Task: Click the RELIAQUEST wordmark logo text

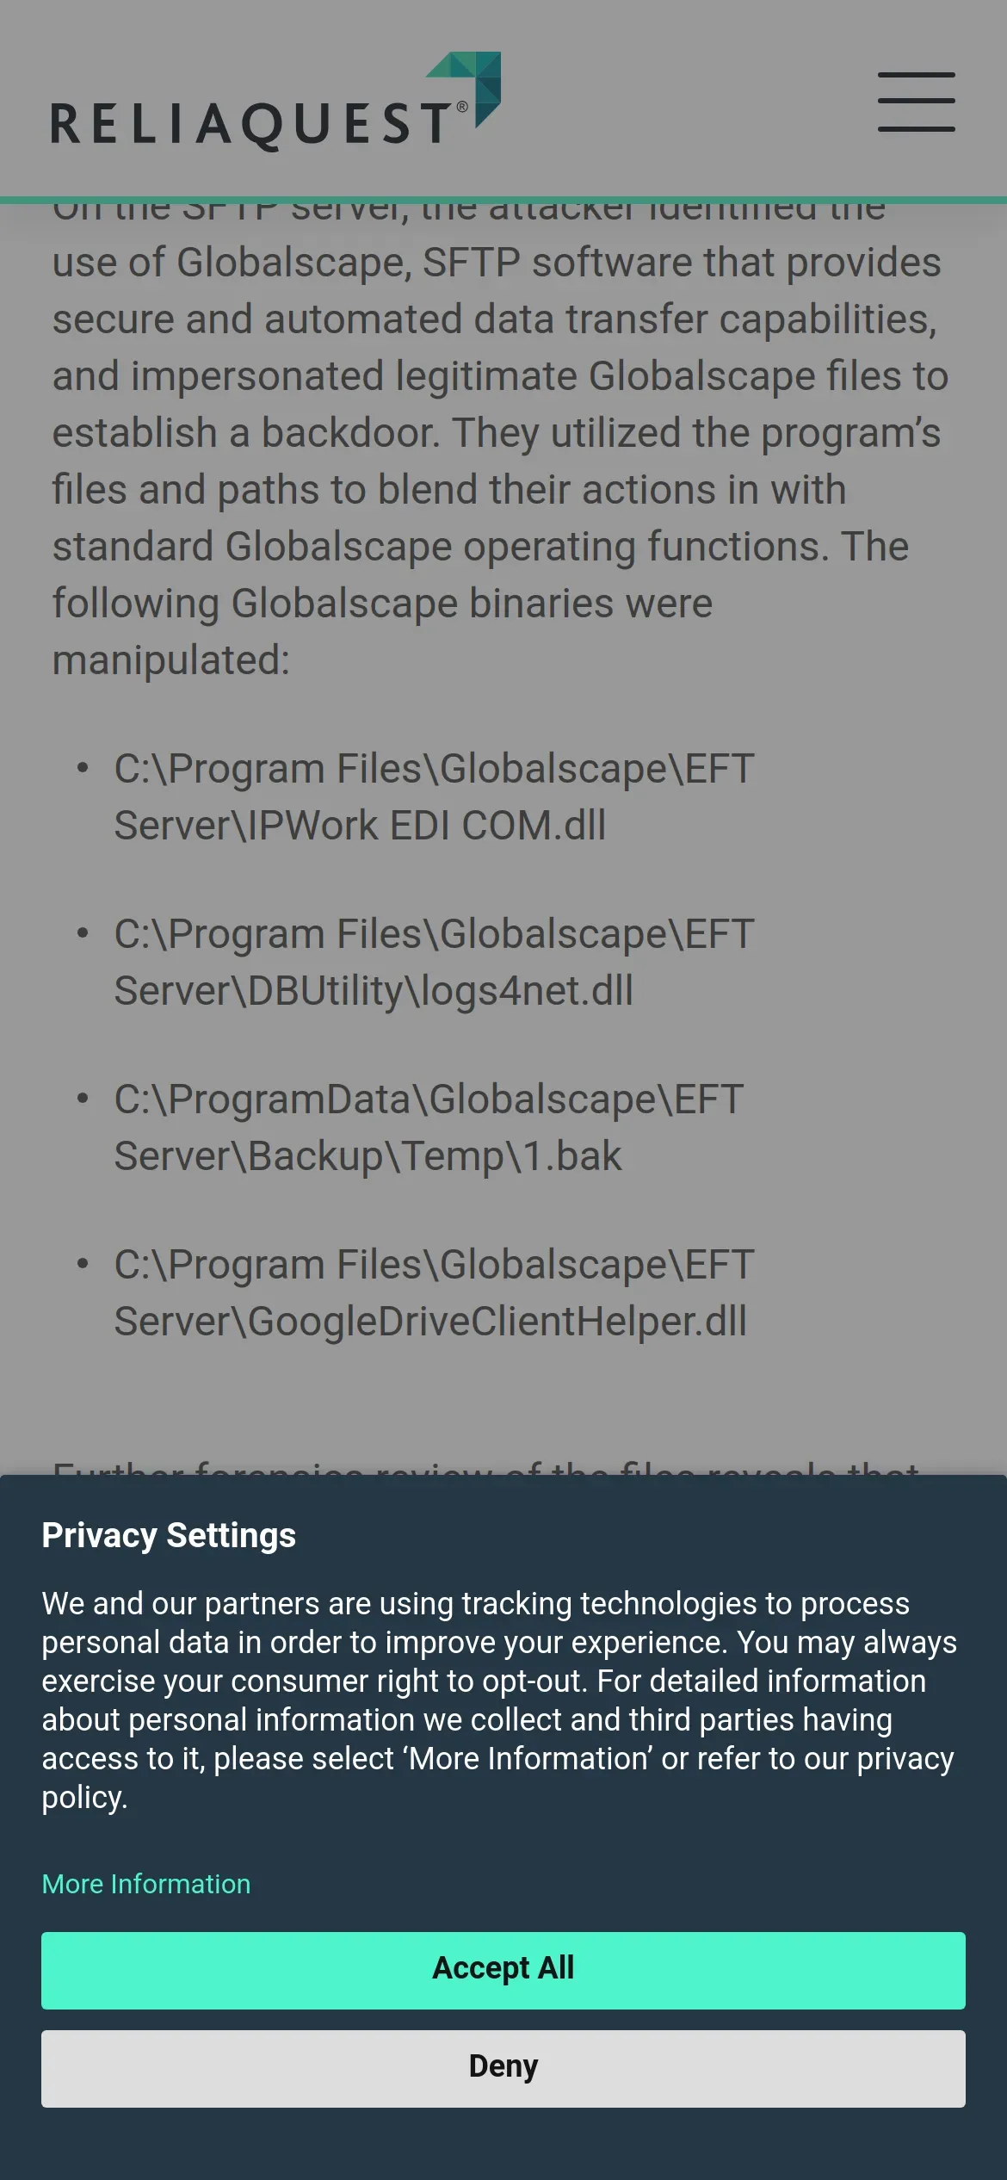Action: [x=250, y=124]
